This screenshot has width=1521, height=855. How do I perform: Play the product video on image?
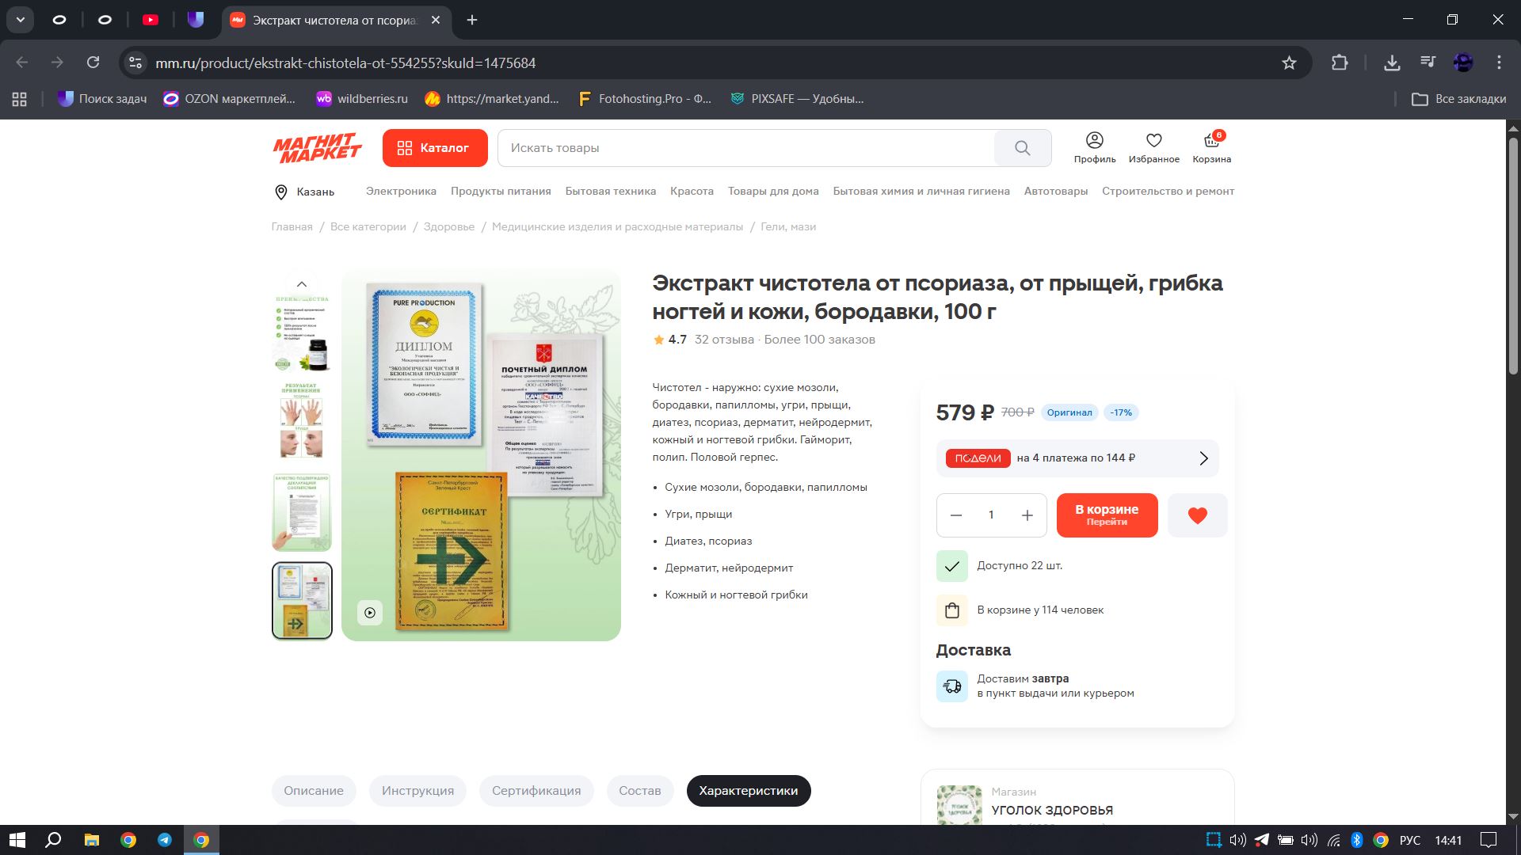[x=370, y=613]
